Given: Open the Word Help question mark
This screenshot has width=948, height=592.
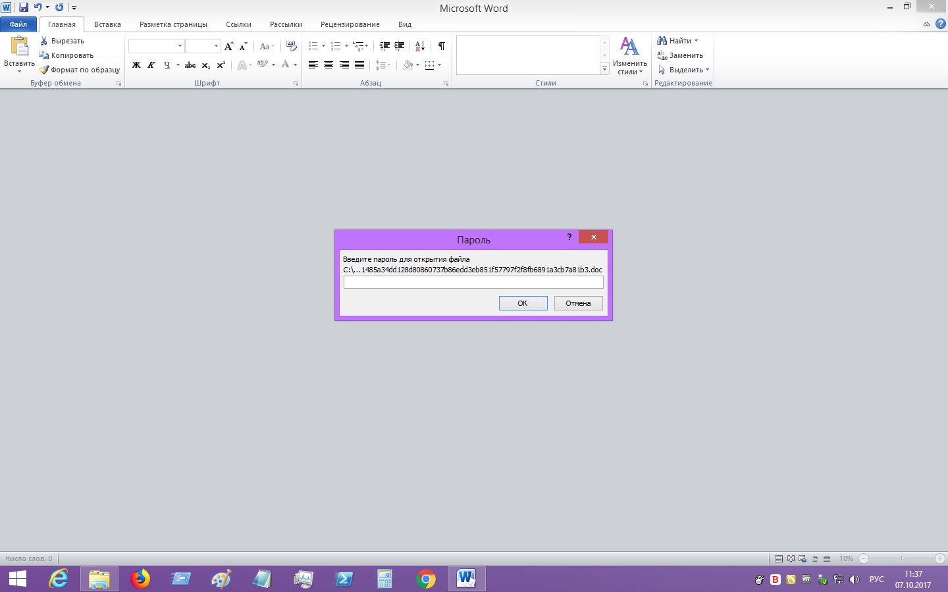Looking at the screenshot, I should 941,24.
